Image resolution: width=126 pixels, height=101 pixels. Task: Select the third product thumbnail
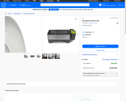pyautogui.click(x=38, y=56)
